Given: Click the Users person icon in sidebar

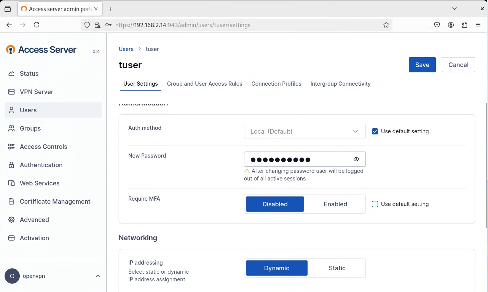Looking at the screenshot, I should tap(11, 110).
